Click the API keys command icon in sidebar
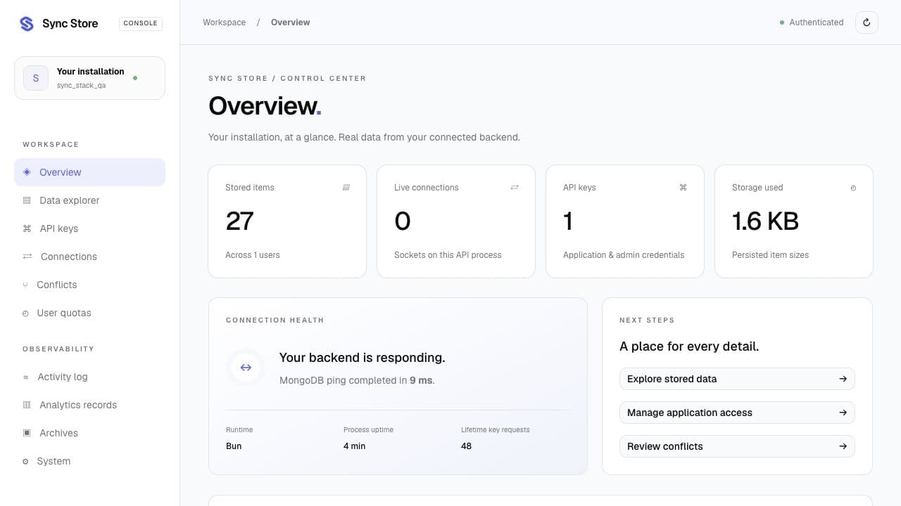The width and height of the screenshot is (901, 506). [x=27, y=228]
